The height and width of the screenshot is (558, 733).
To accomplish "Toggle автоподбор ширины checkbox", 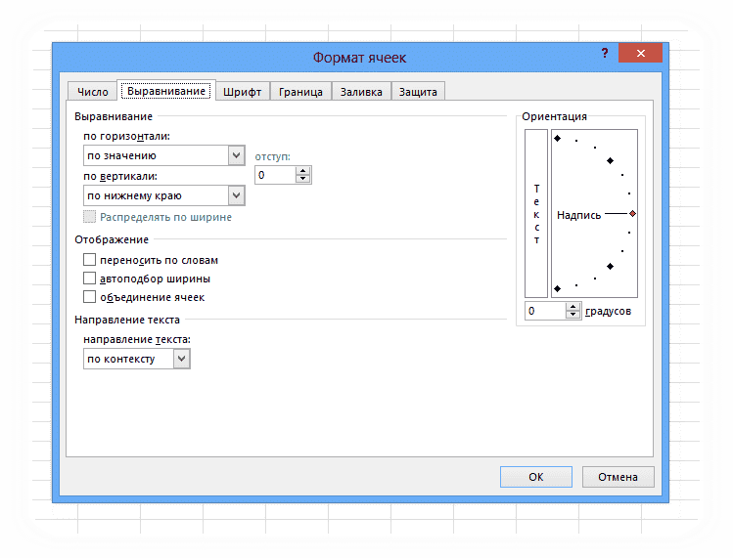I will coord(89,279).
